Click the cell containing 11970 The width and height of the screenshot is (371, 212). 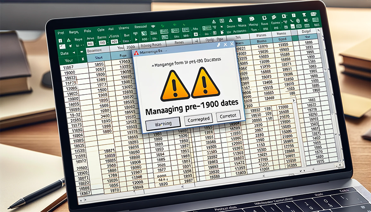point(262,46)
